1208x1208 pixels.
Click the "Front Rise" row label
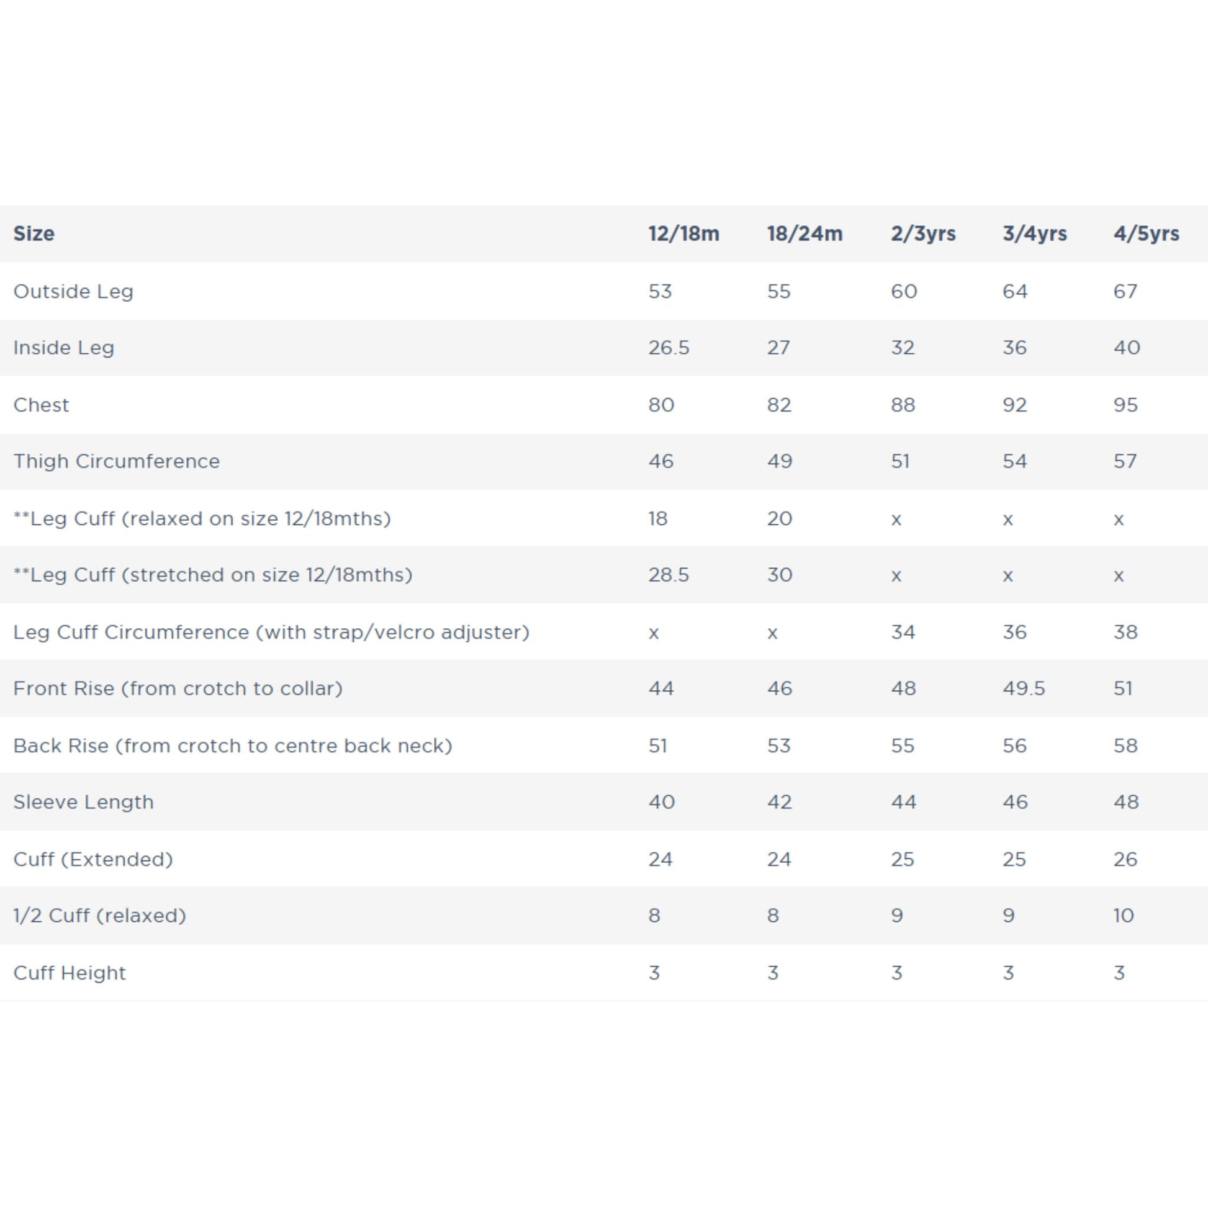[x=178, y=688]
